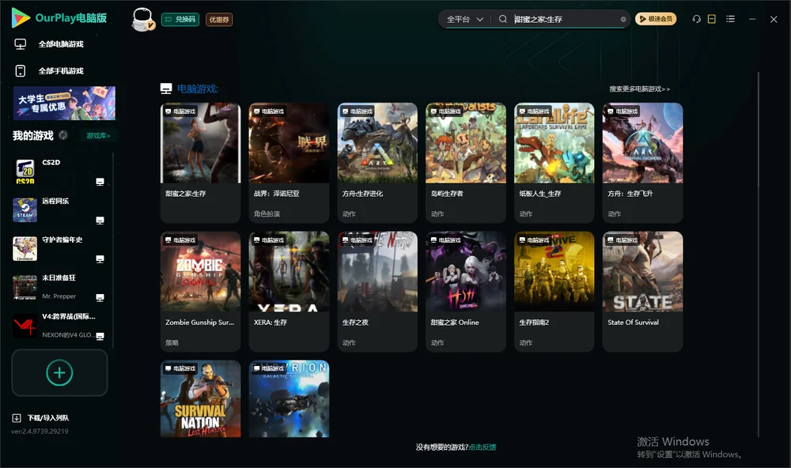Open the Survival Nation game cover
Viewport: 791px width, 468px height.
200,399
